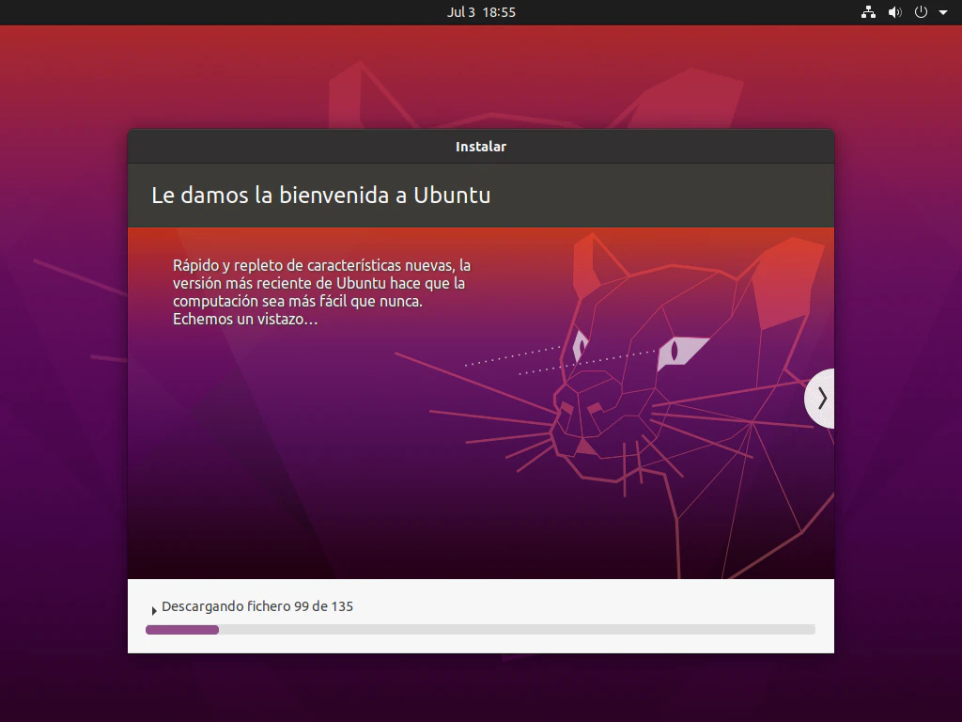The width and height of the screenshot is (962, 722).
Task: Click the Instalar window title bar
Action: click(x=481, y=146)
